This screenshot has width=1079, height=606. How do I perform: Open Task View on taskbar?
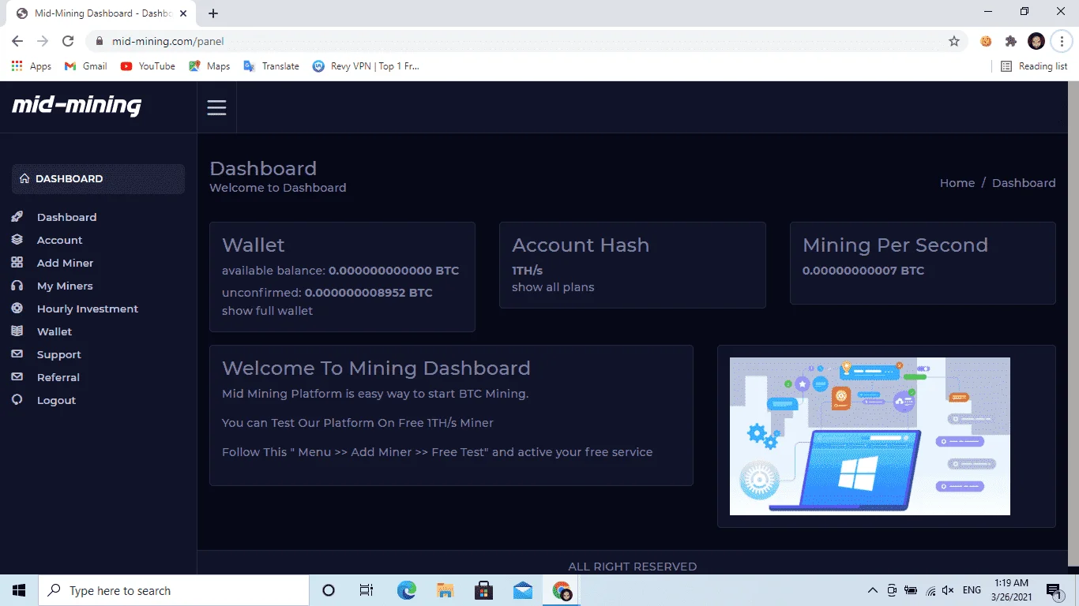point(367,590)
